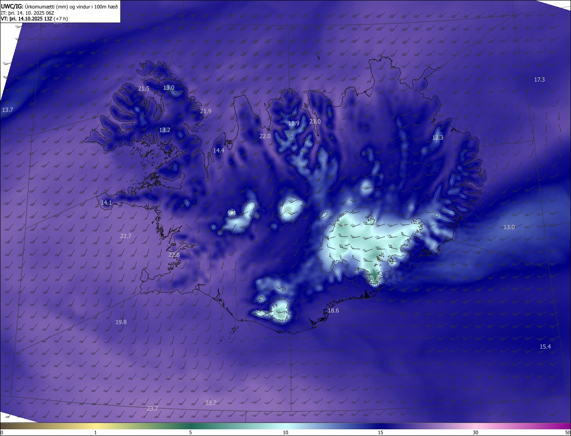571x436 pixels.
Task: Click the 0 tick on the colour scale
Action: tap(2, 432)
